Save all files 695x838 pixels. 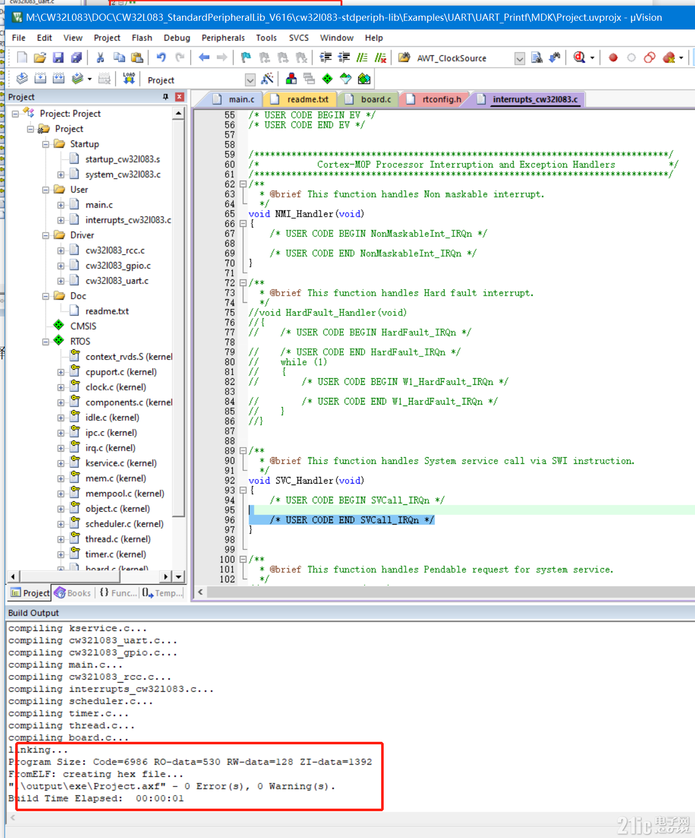pos(76,58)
